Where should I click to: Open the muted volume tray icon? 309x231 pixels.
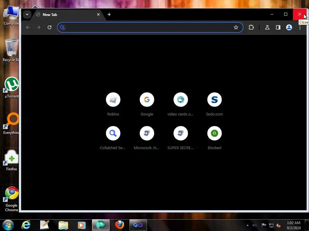click(279, 225)
